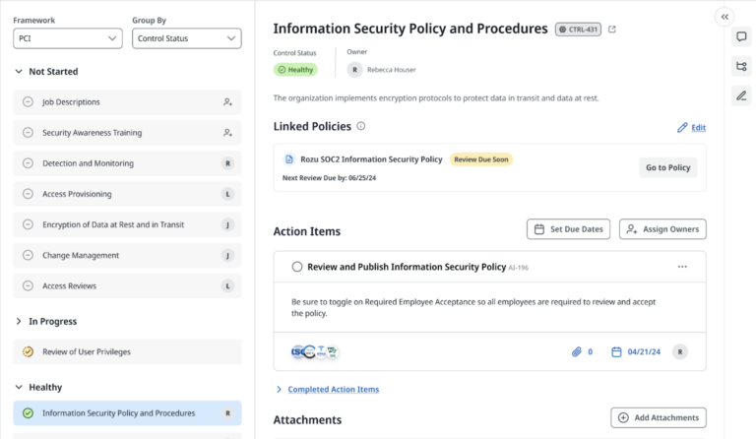Mark Review and Publish action item complete
Image resolution: width=756 pixels, height=439 pixels.
point(297,267)
